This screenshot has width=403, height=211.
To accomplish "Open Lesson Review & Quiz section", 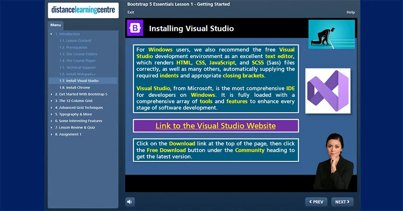I will coord(77,127).
